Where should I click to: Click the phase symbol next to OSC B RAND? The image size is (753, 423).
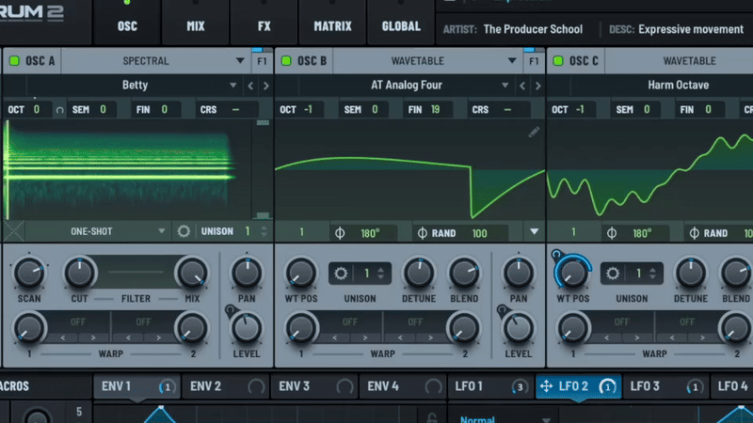422,232
